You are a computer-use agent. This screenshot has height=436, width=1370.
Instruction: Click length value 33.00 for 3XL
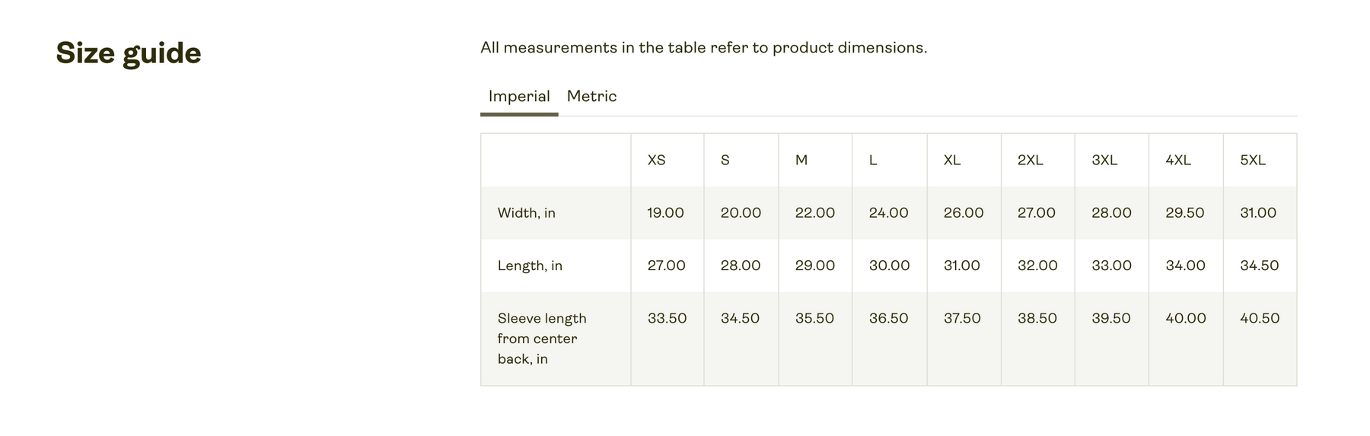1112,266
